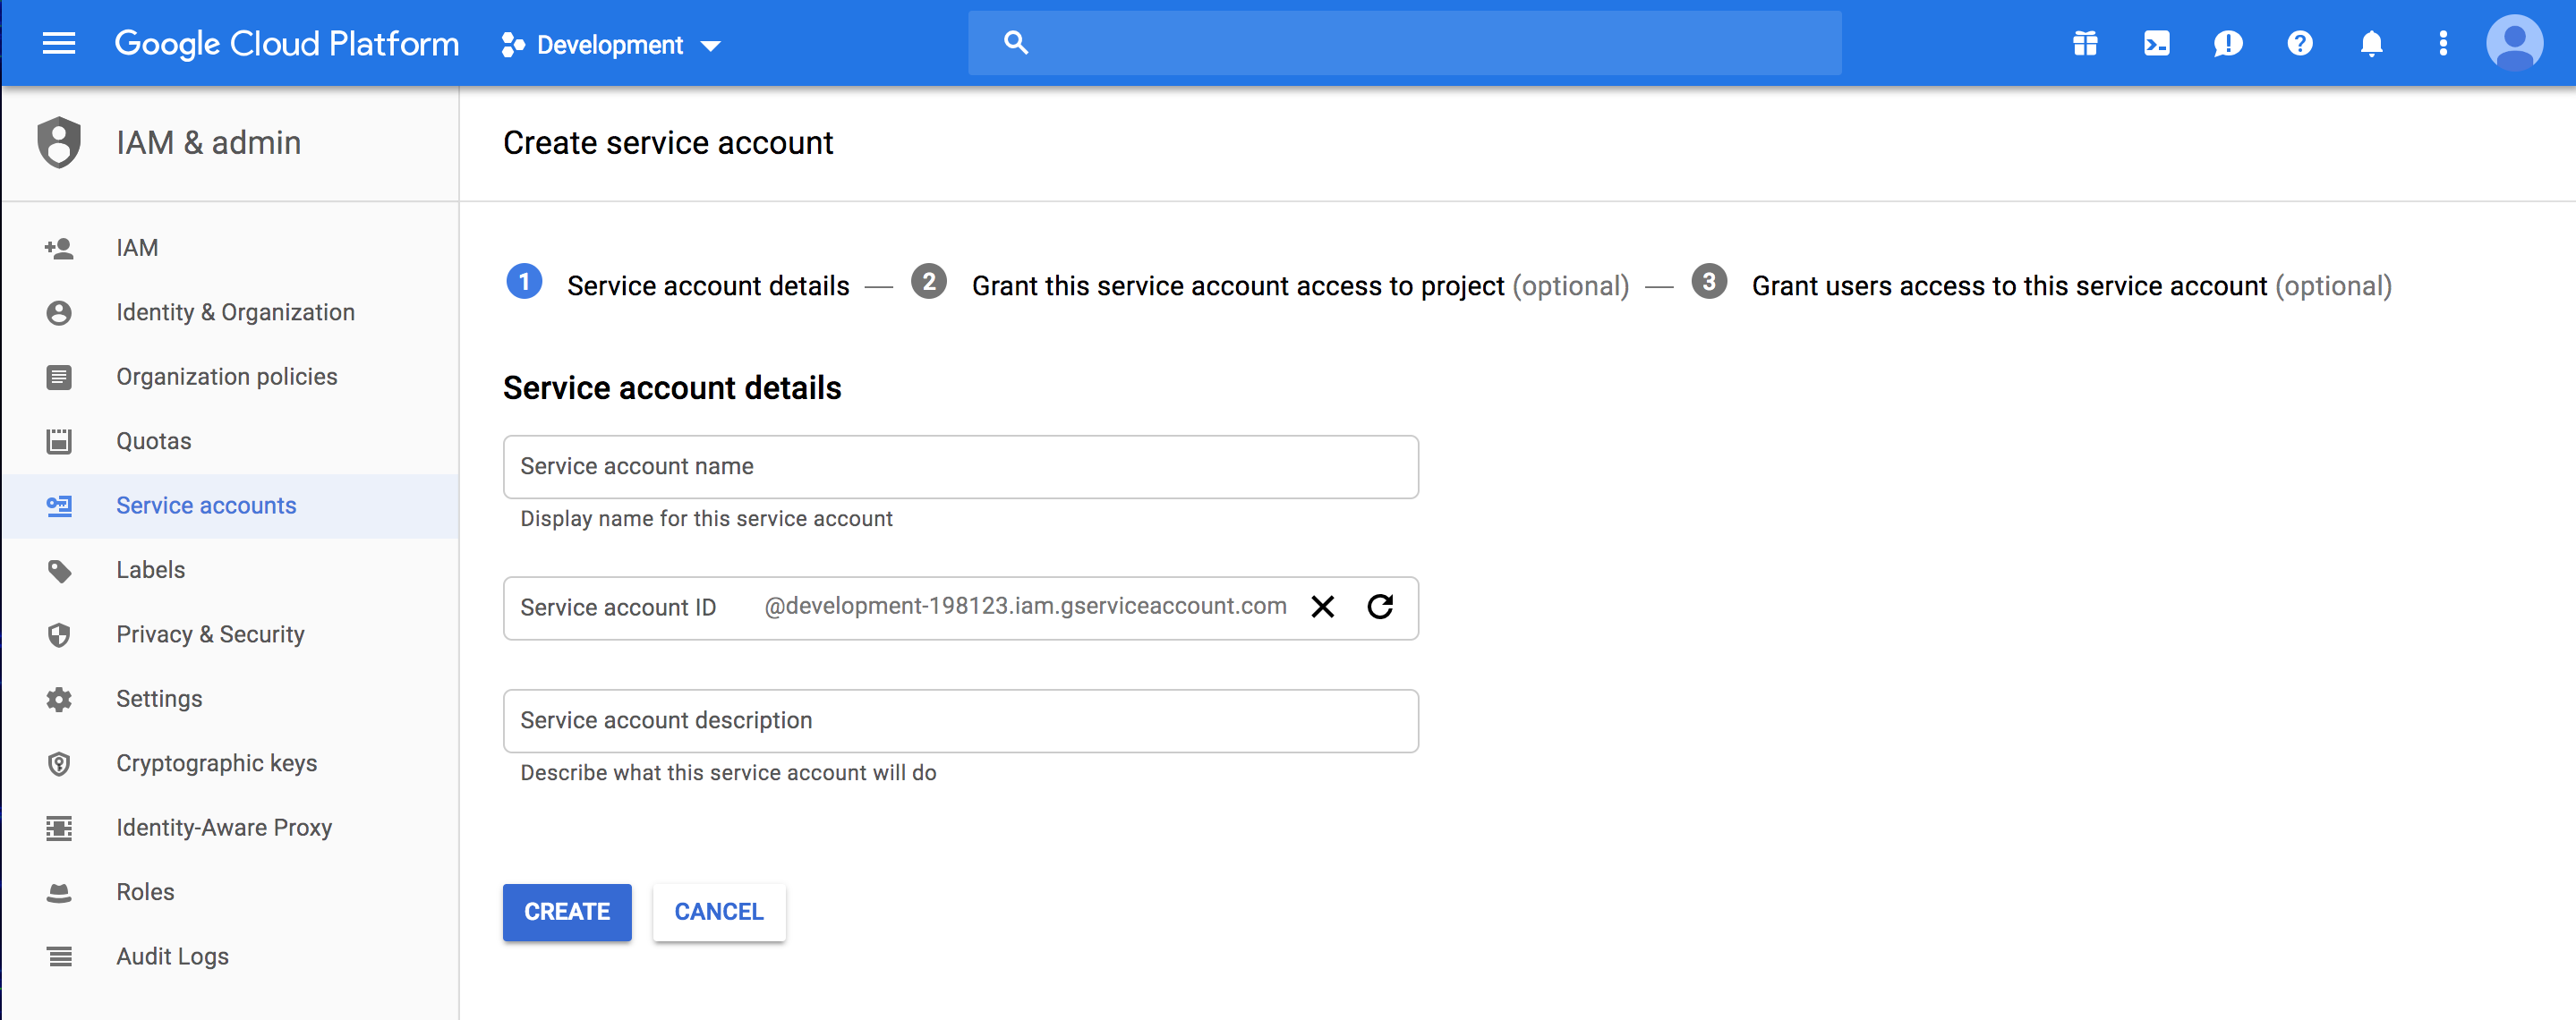This screenshot has height=1020, width=2576.
Task: Click the Privacy & Security shield icon
Action: click(59, 635)
